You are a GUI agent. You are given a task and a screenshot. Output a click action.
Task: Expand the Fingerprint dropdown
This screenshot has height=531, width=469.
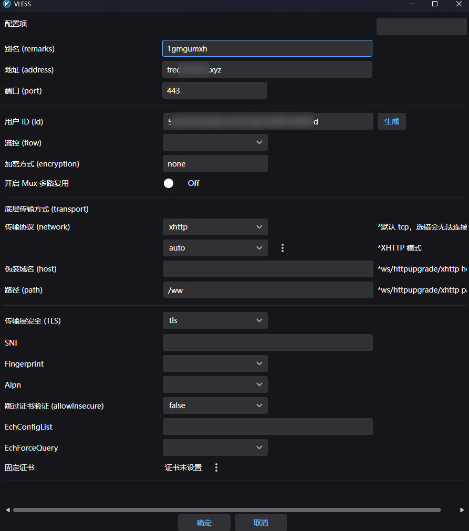tap(215, 363)
